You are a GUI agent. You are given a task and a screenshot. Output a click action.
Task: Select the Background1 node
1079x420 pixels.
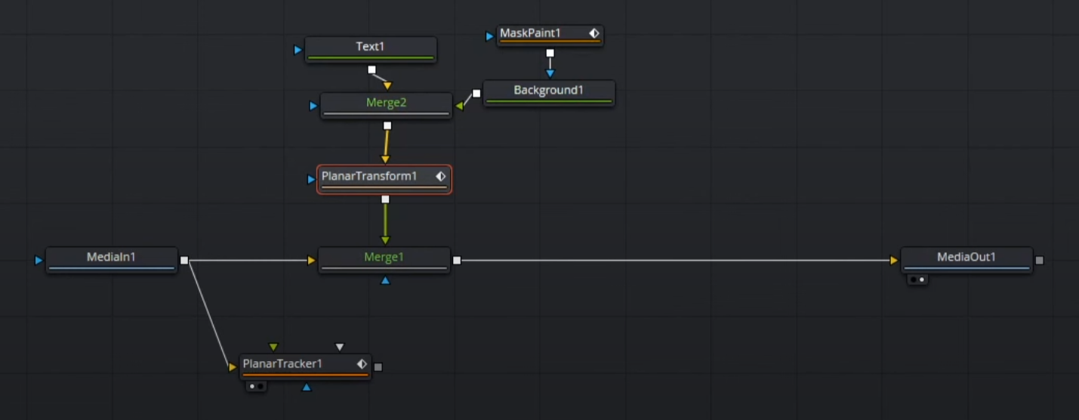(x=548, y=91)
